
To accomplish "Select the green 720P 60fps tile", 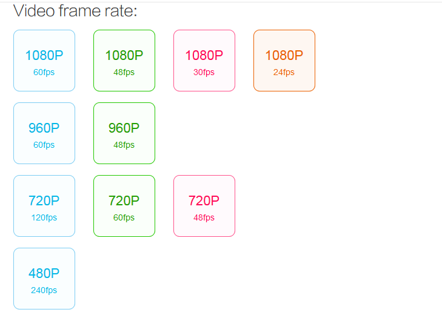I will tap(124, 206).
